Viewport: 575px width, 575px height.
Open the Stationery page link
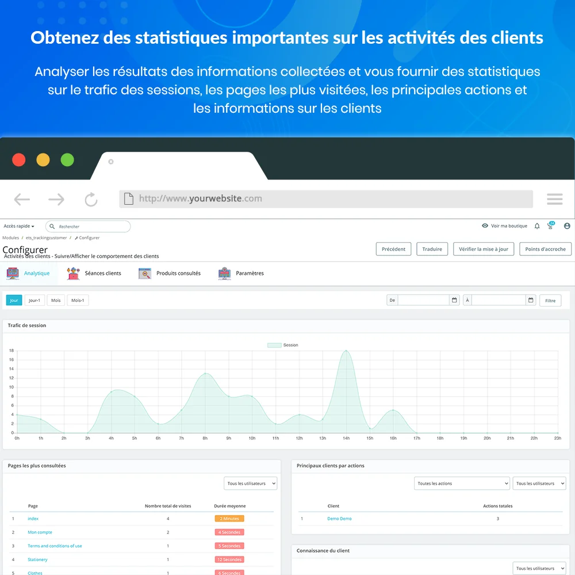point(37,559)
